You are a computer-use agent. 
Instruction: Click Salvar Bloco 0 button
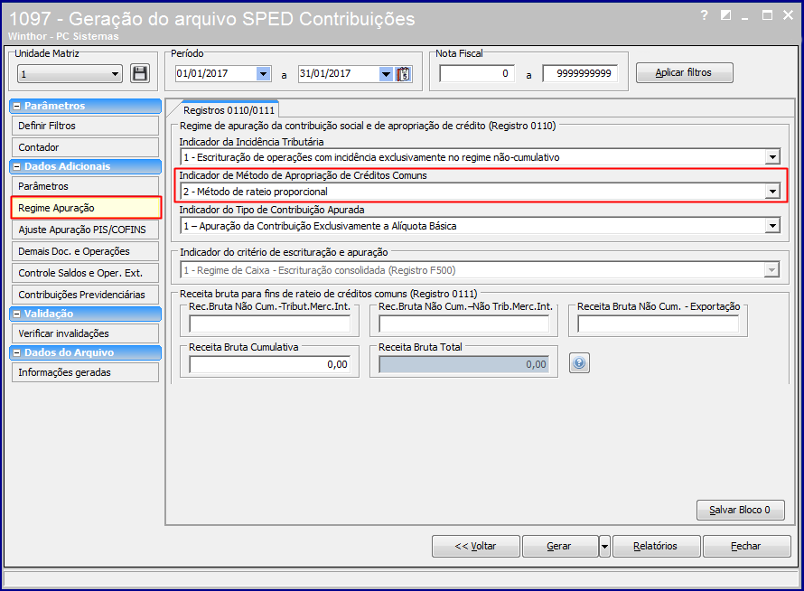point(740,510)
